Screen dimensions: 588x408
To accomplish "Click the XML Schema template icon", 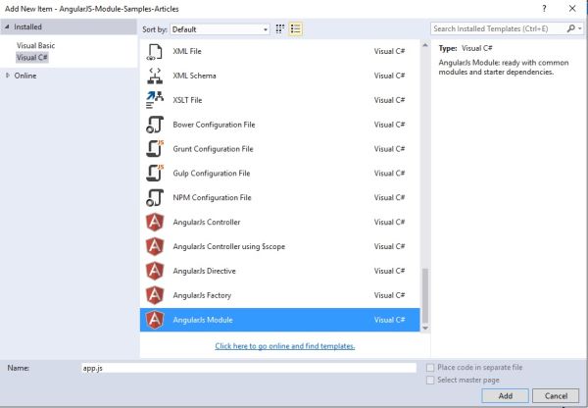I will click(155, 76).
